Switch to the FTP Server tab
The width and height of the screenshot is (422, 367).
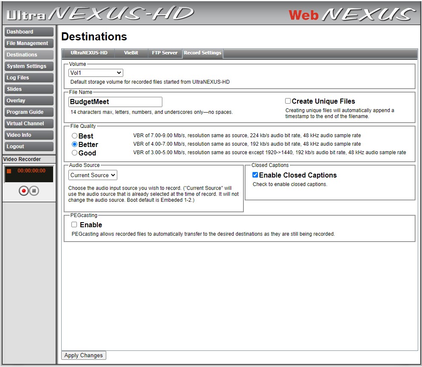coord(164,53)
